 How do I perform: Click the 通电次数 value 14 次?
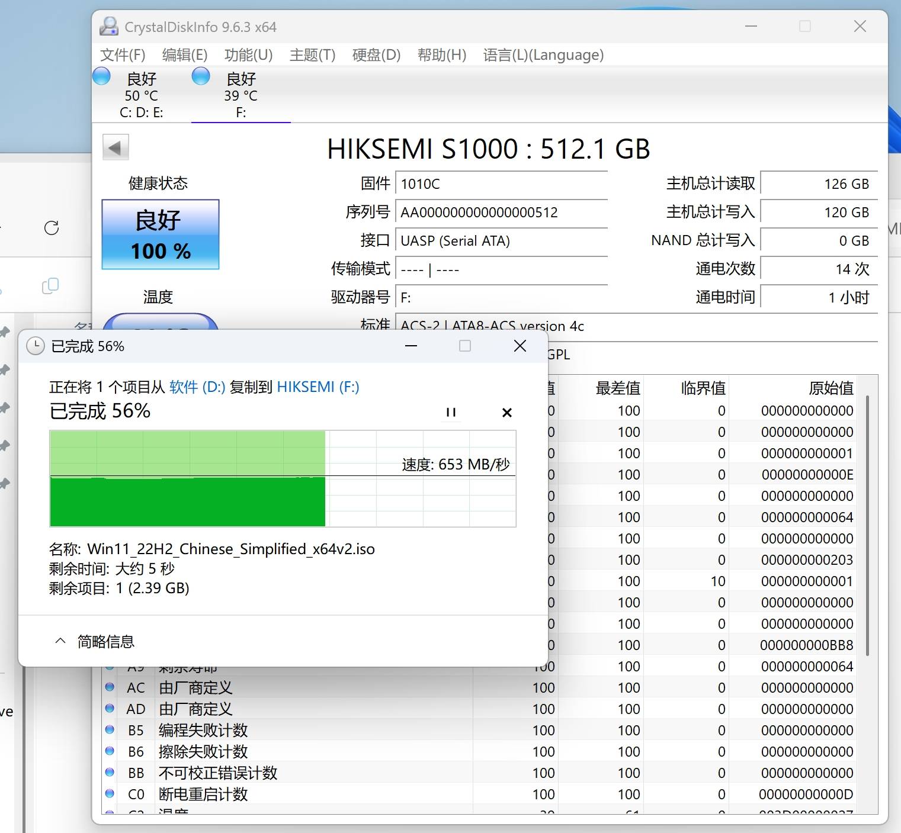819,269
